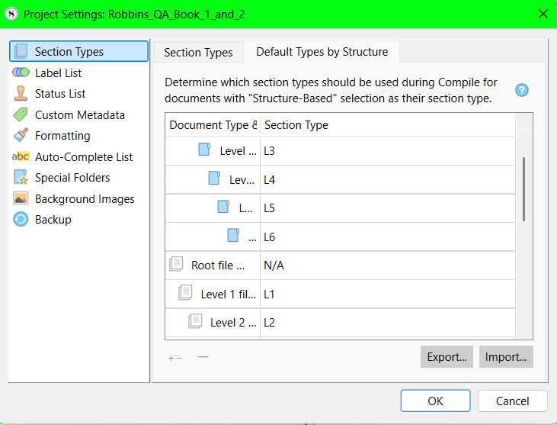Viewport: 557px width, 425px height.
Task: Select the Root file row
Action: [x=340, y=266]
